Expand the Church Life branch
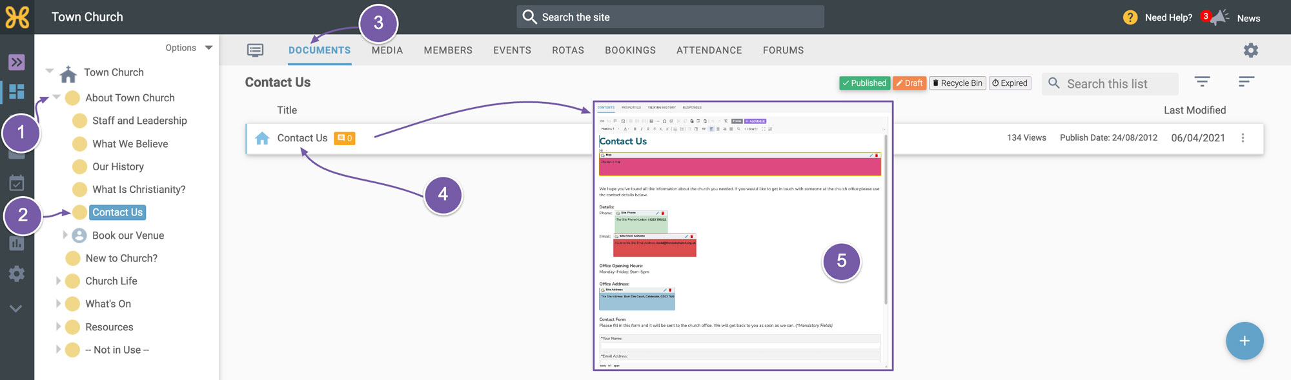This screenshot has width=1291, height=380. pos(58,281)
